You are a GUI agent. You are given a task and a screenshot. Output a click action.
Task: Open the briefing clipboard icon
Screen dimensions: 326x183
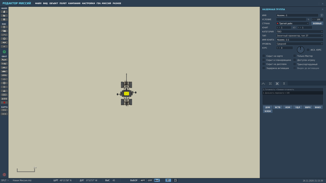(x=4, y=27)
